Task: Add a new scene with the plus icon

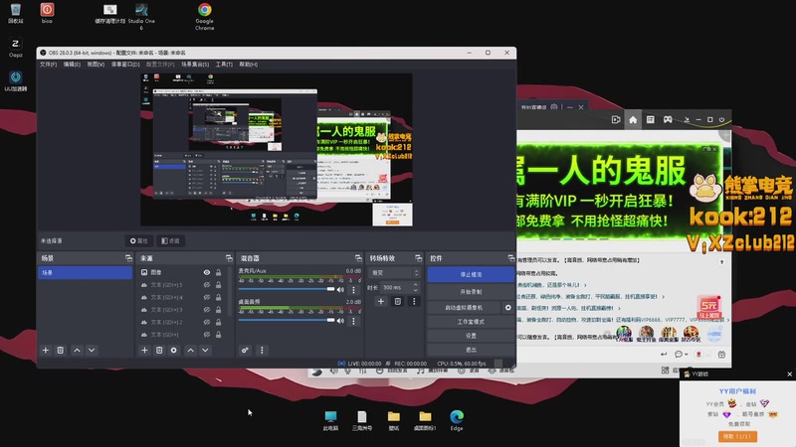Action: click(46, 351)
